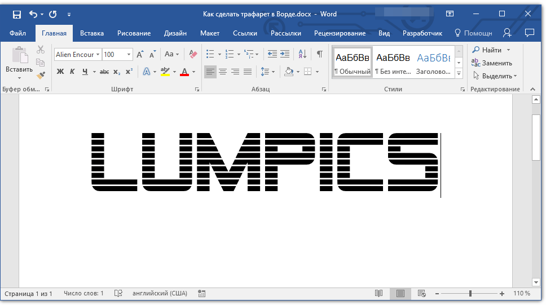
Task: Increase paragraph indent
Action: 285,54
